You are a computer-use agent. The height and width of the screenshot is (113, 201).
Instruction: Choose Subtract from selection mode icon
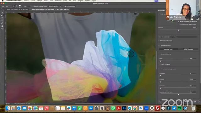tap(16, 6)
